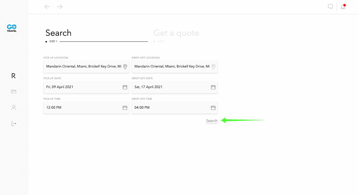358x195 pixels.
Task: Open the drop off date calendar
Action: point(213,87)
